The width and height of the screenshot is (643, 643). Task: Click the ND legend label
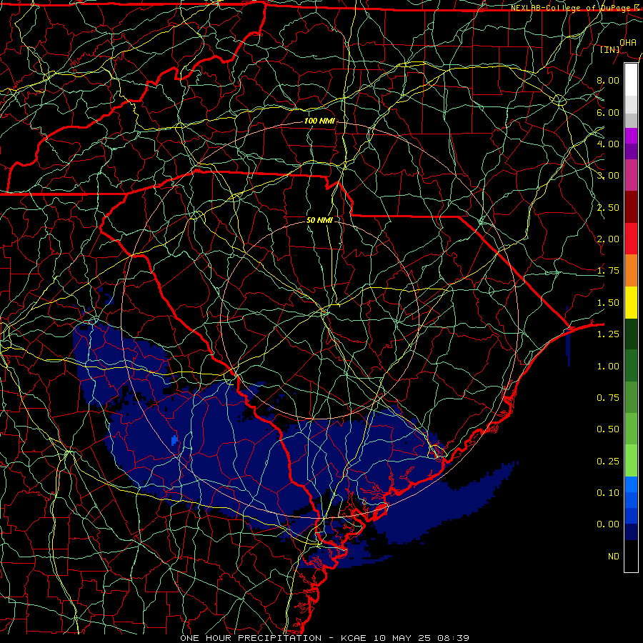(x=614, y=557)
